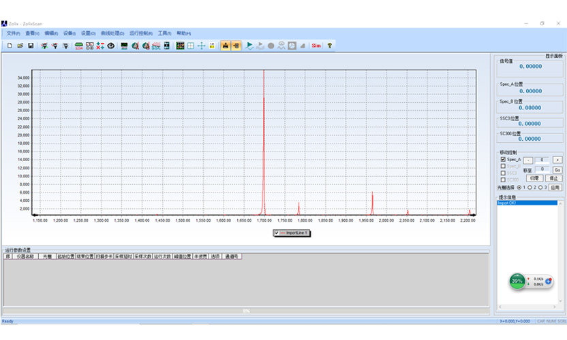Click the Sim simulation toolbar button
This screenshot has height=340, width=567.
click(x=316, y=46)
